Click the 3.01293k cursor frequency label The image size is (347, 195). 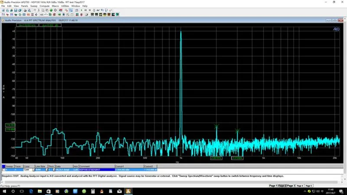(x=237, y=158)
